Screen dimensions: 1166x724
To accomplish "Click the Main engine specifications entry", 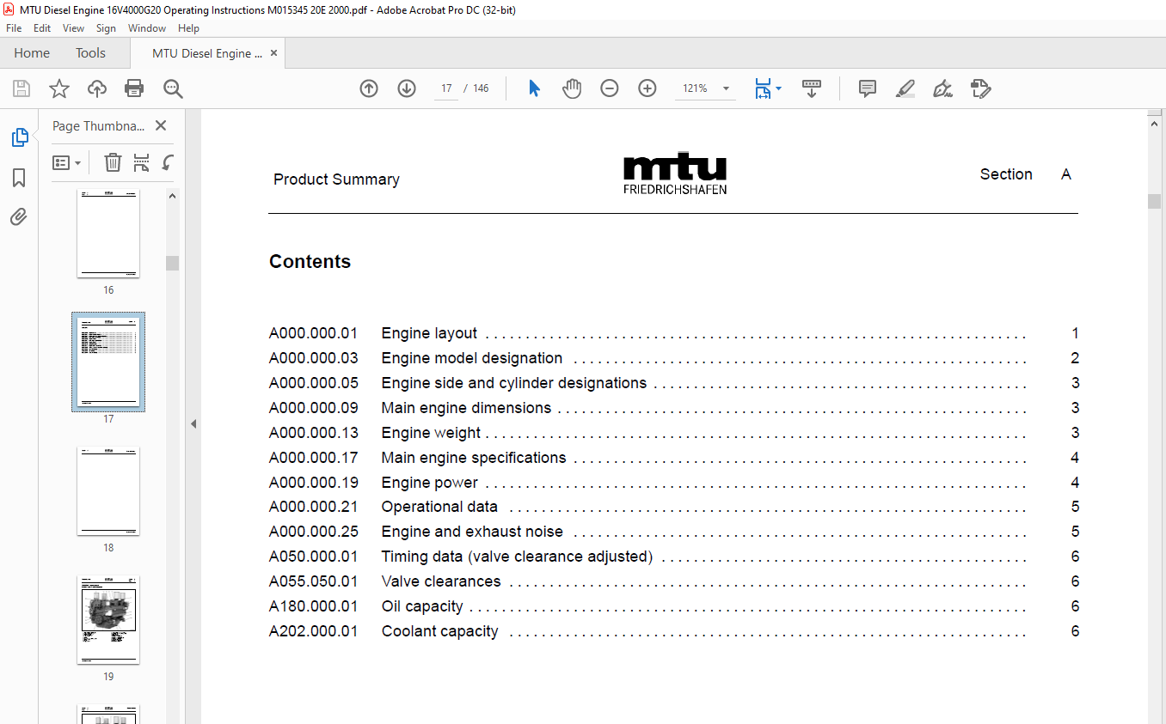I will coord(674,458).
